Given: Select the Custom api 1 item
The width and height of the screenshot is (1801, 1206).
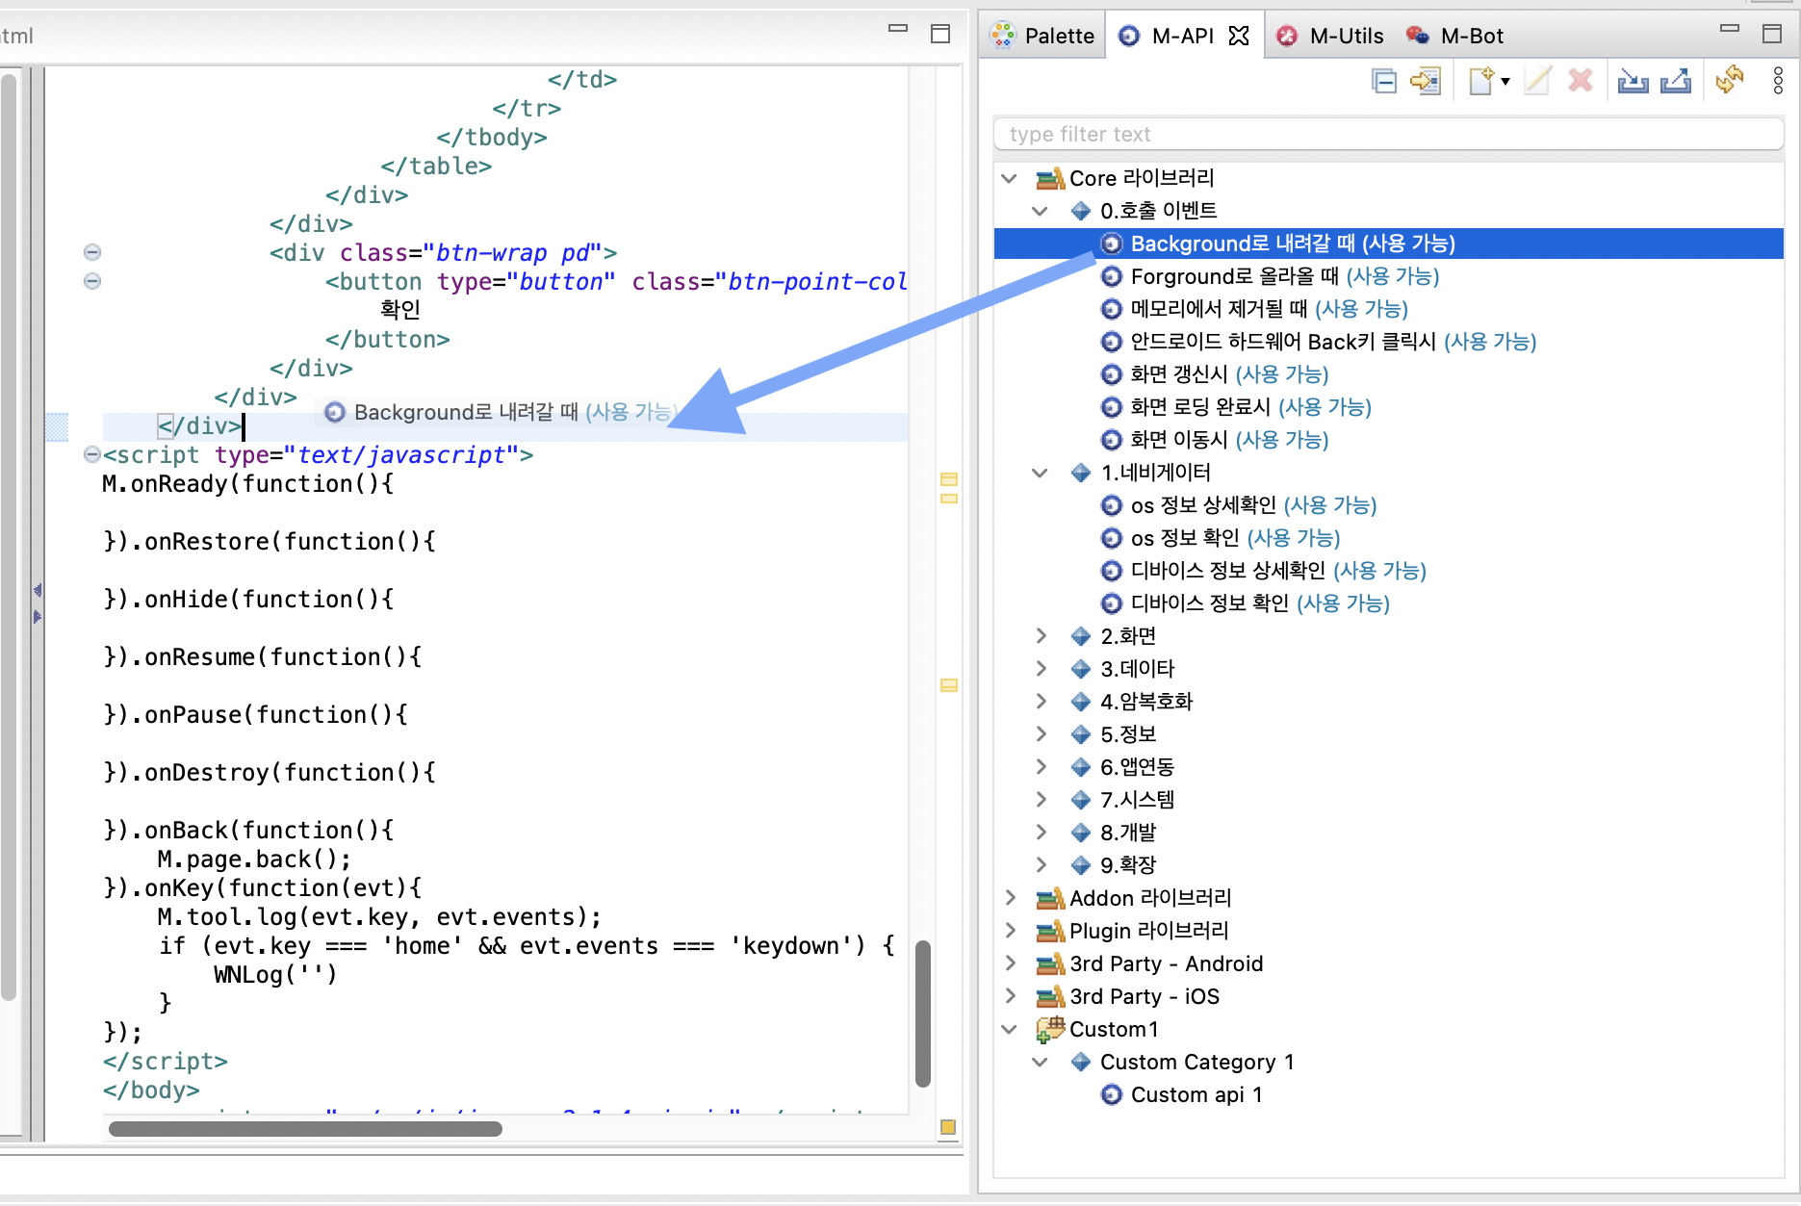Looking at the screenshot, I should [1196, 1094].
